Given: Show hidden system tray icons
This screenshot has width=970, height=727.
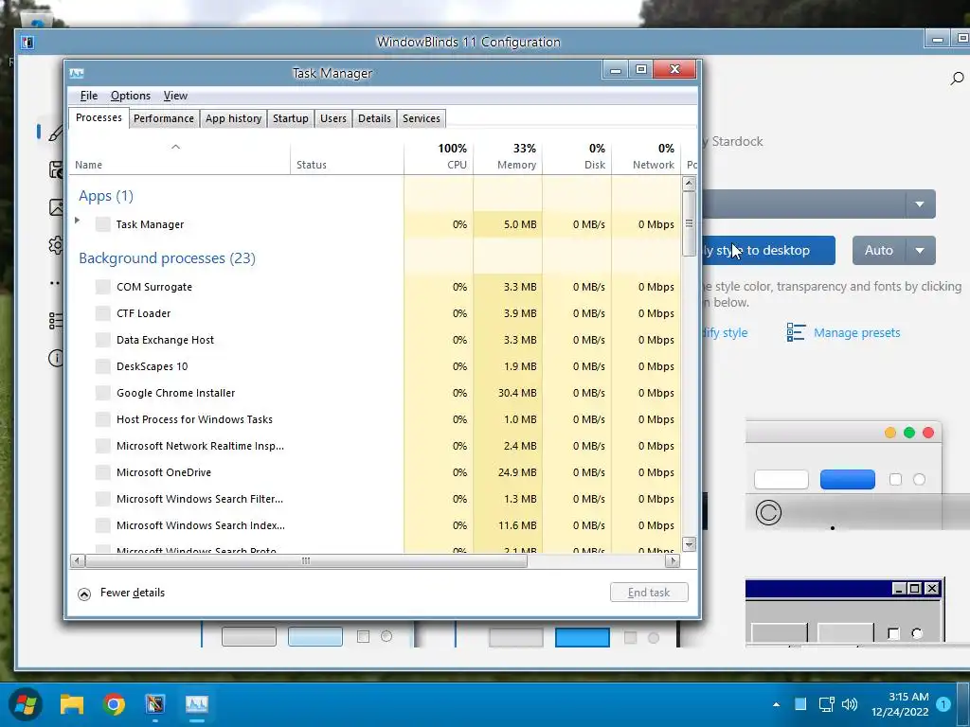Looking at the screenshot, I should tap(776, 704).
